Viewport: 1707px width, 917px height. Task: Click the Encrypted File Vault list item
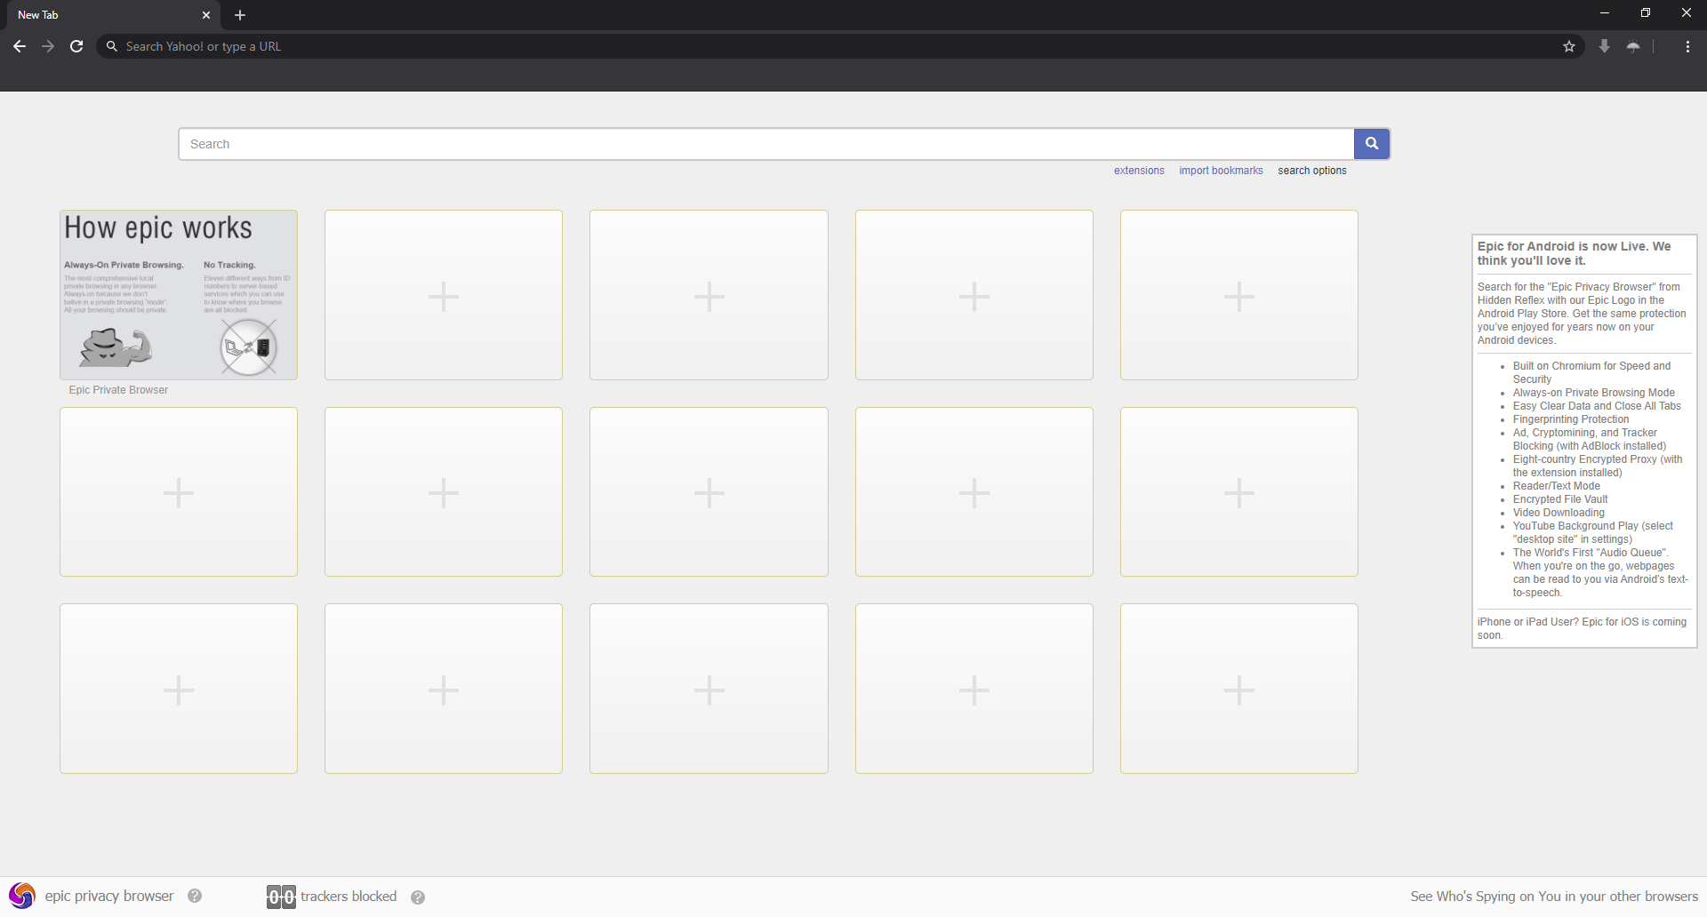pos(1560,499)
